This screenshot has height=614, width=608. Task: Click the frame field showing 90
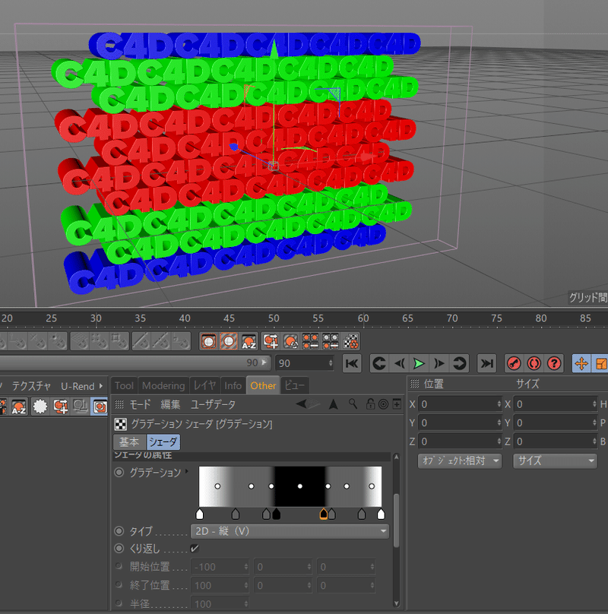pyautogui.click(x=305, y=363)
